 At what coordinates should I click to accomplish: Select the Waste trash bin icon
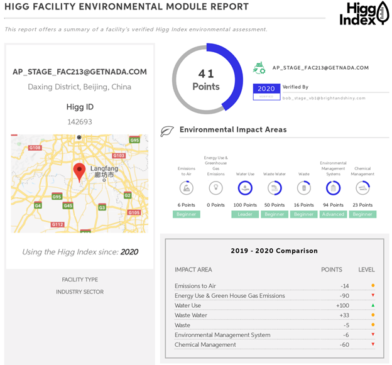(304, 188)
